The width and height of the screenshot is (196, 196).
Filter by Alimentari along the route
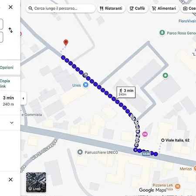(164, 8)
